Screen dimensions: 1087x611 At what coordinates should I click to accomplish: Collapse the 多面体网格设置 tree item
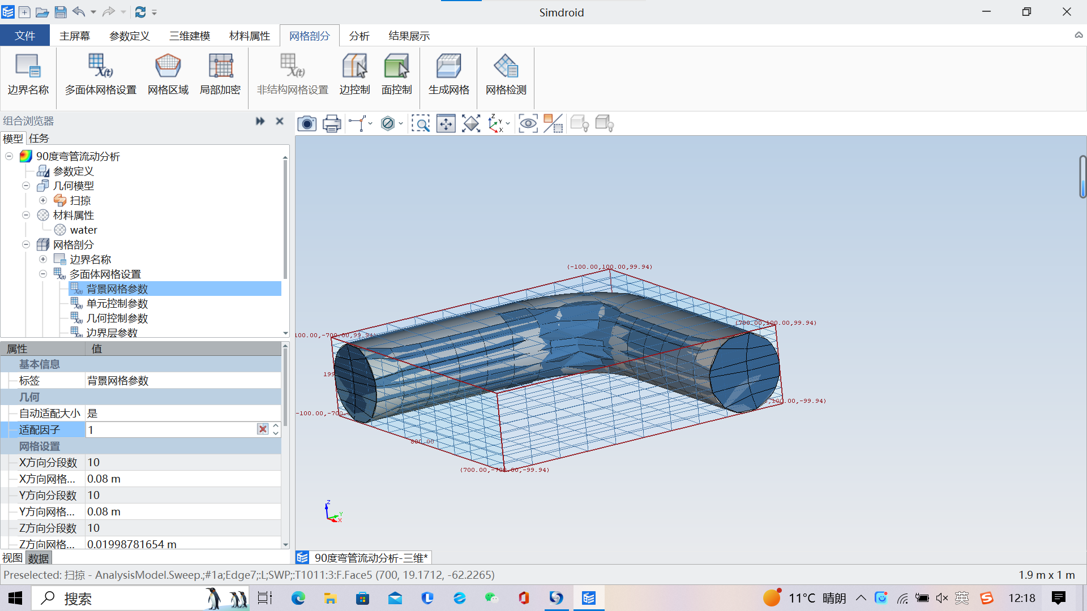click(42, 274)
